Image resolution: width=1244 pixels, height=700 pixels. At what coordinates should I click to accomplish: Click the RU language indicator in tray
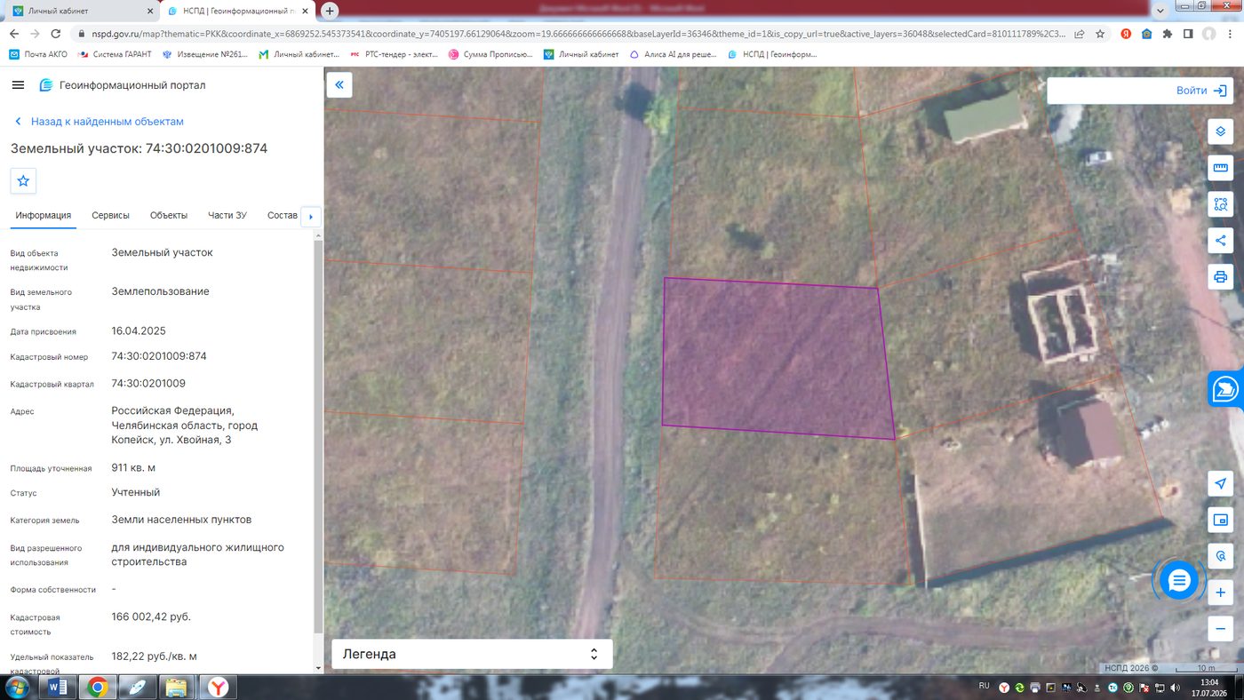[984, 686]
